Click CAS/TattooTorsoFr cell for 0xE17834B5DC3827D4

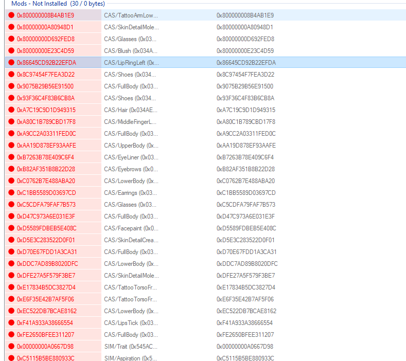[x=130, y=287]
